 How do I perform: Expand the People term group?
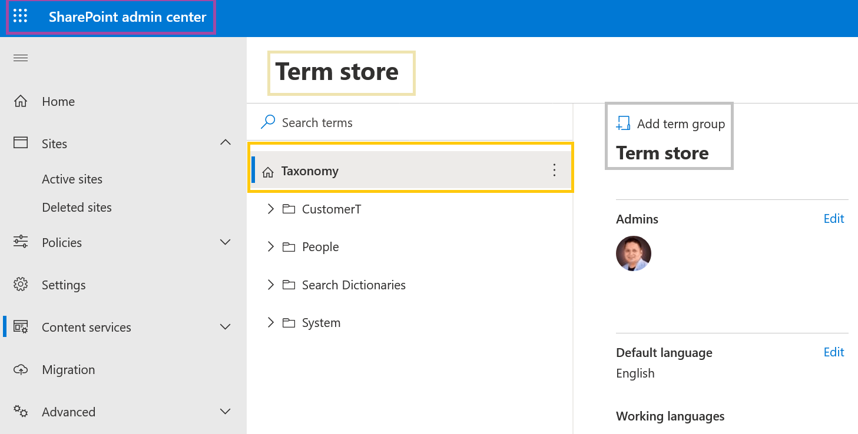271,247
